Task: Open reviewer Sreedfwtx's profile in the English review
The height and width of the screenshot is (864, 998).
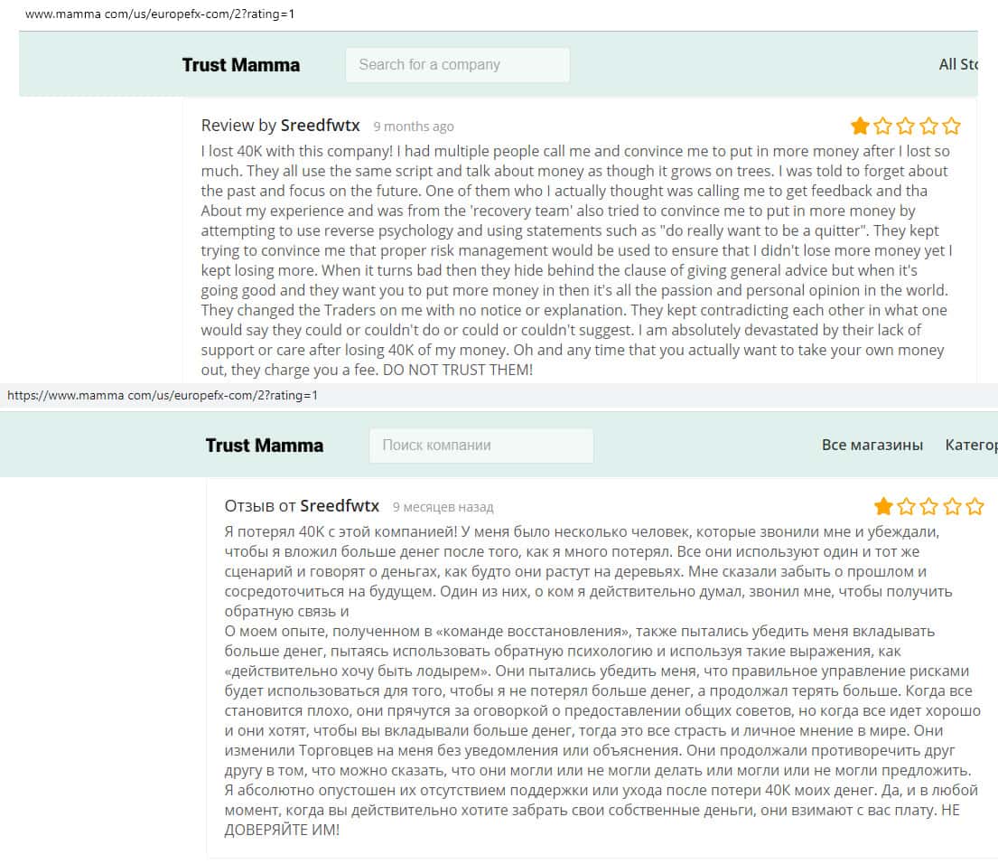Action: pos(322,126)
